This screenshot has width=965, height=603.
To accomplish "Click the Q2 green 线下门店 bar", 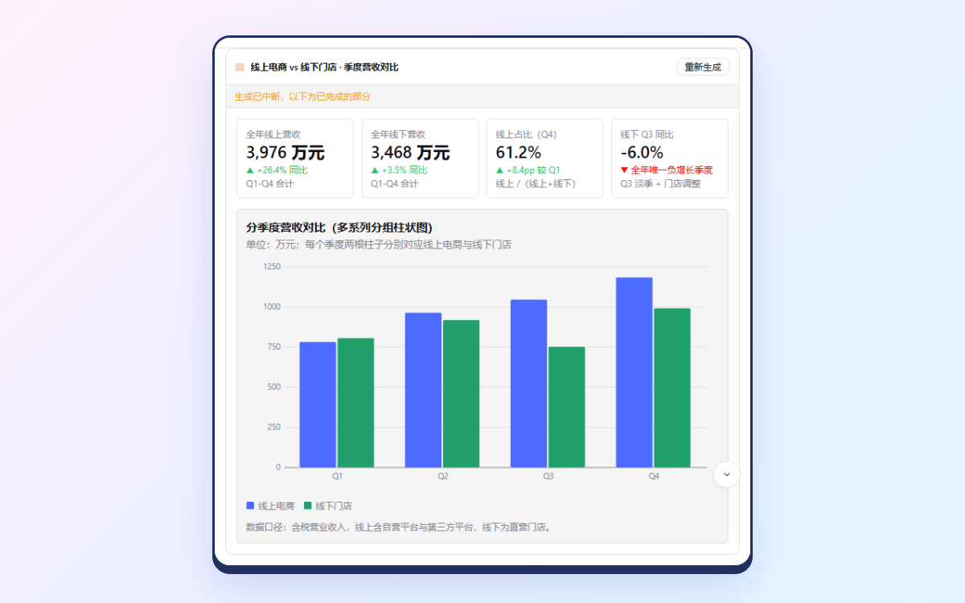I will point(461,394).
